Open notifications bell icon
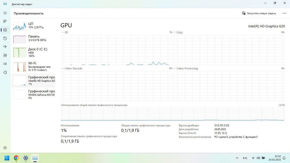Screen dimensions: 290x163 click(x=284, y=158)
